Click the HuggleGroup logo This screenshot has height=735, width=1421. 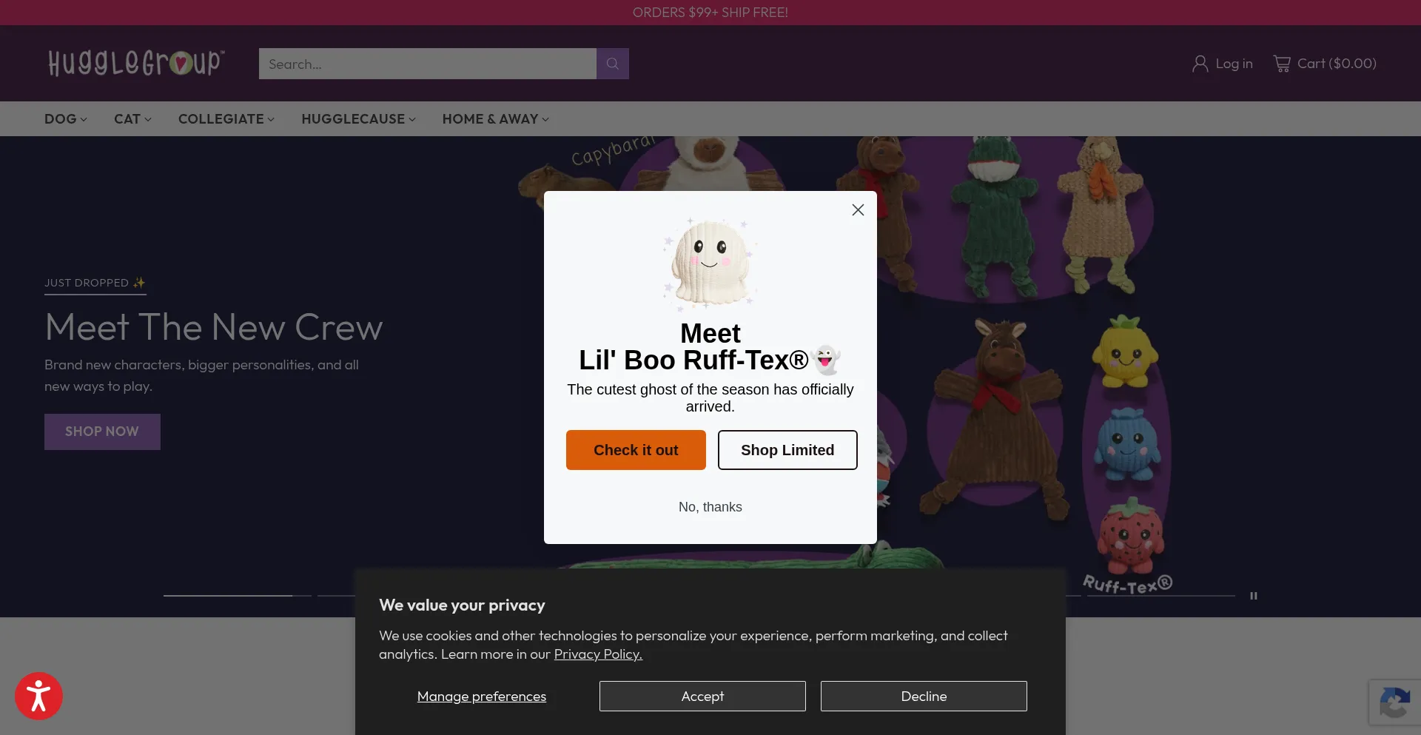tap(136, 63)
